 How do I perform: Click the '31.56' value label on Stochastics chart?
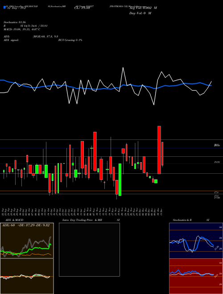pyautogui.click(x=216, y=248)
